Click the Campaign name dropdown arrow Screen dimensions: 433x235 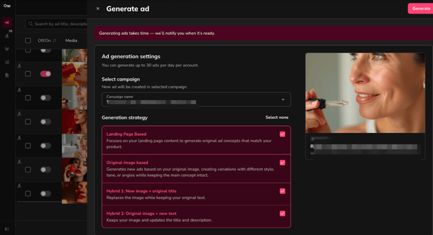coord(283,99)
